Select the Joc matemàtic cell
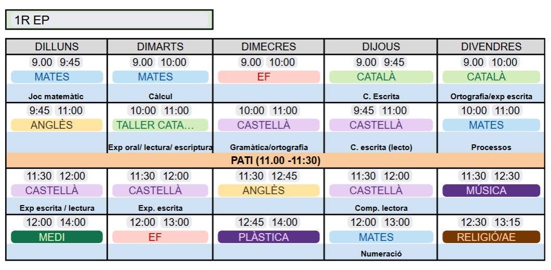Viewport: 551px width, 270px height. [57, 97]
